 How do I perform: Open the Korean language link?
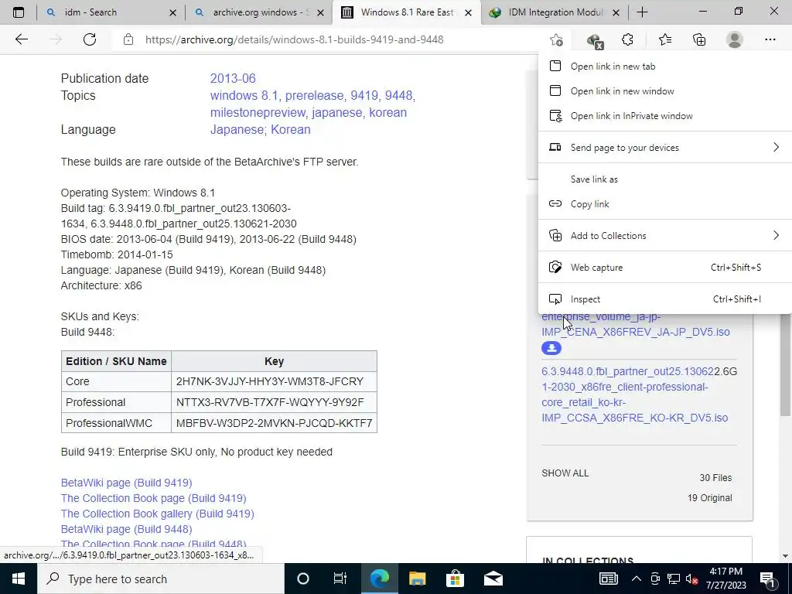click(x=291, y=130)
